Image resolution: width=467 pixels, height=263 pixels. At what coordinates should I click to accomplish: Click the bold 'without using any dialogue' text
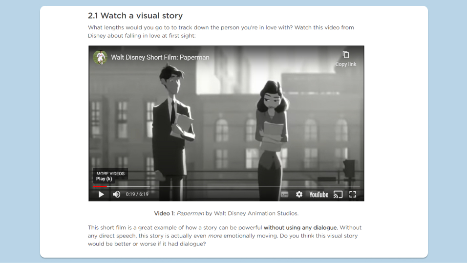coord(301,227)
